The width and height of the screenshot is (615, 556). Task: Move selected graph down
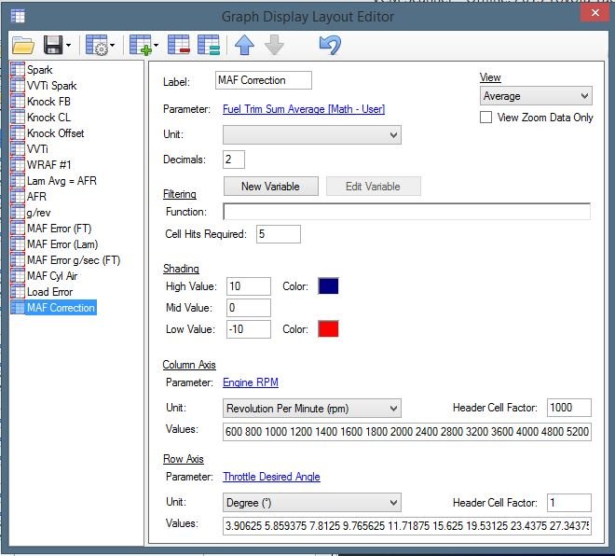pyautogui.click(x=274, y=45)
